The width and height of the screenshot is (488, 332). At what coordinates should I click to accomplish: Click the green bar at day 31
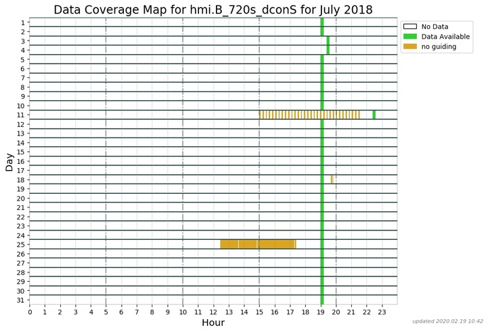(x=322, y=299)
